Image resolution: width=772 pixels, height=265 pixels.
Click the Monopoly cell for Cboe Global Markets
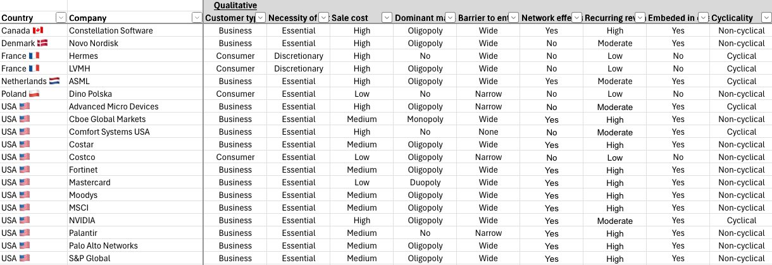coord(425,119)
